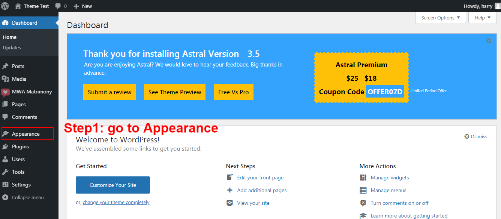Expand the Help dropdown tab
The height and width of the screenshot is (219, 501).
pyautogui.click(x=483, y=18)
